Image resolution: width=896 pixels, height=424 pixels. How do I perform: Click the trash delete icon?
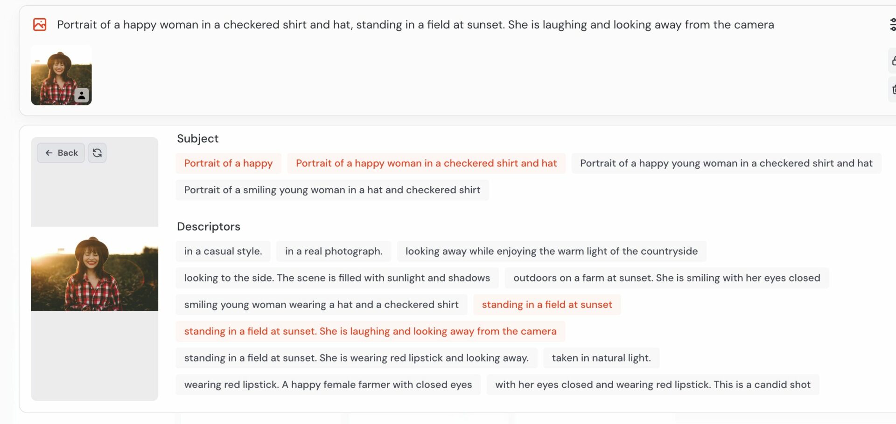tap(892, 89)
